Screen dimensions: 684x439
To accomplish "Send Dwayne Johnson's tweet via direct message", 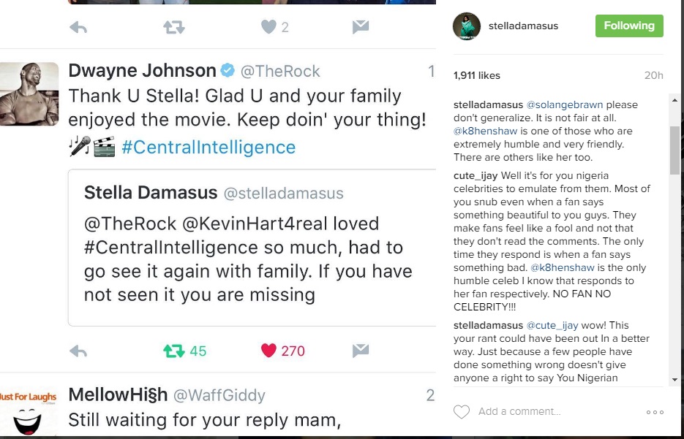I will click(x=361, y=351).
